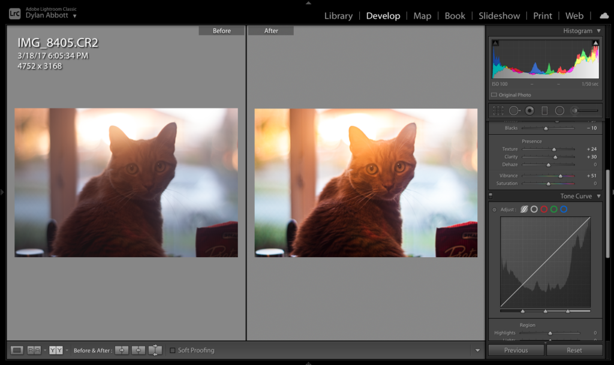Image resolution: width=614 pixels, height=365 pixels.
Task: Click the Before view label
Action: [222, 31]
